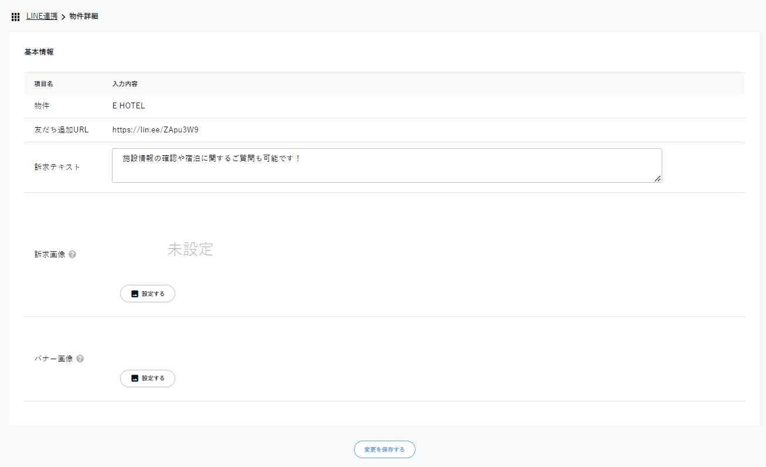766x467 pixels.
Task: Click the E HOTEL property value
Action: pos(128,106)
